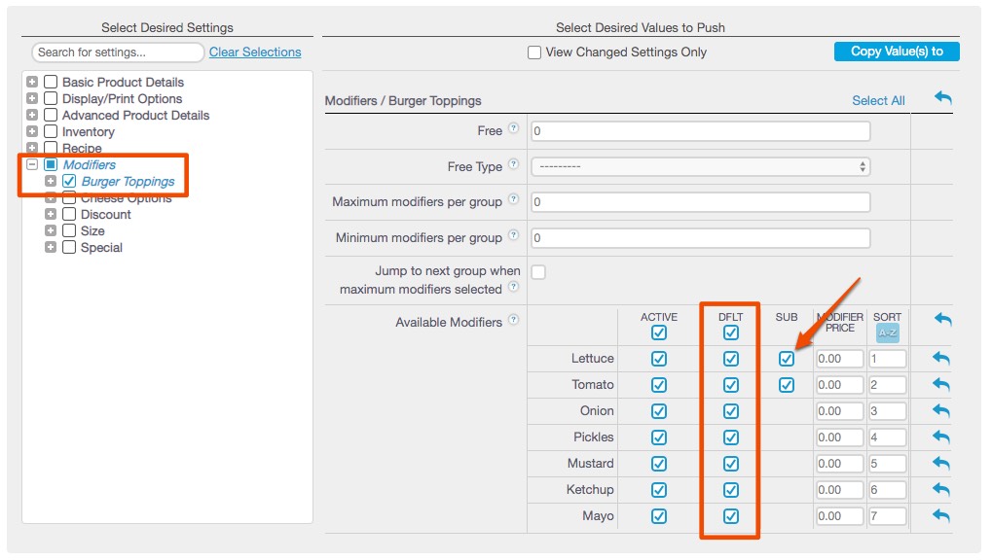
Task: Toggle View Changed Settings Only
Action: tap(532, 52)
